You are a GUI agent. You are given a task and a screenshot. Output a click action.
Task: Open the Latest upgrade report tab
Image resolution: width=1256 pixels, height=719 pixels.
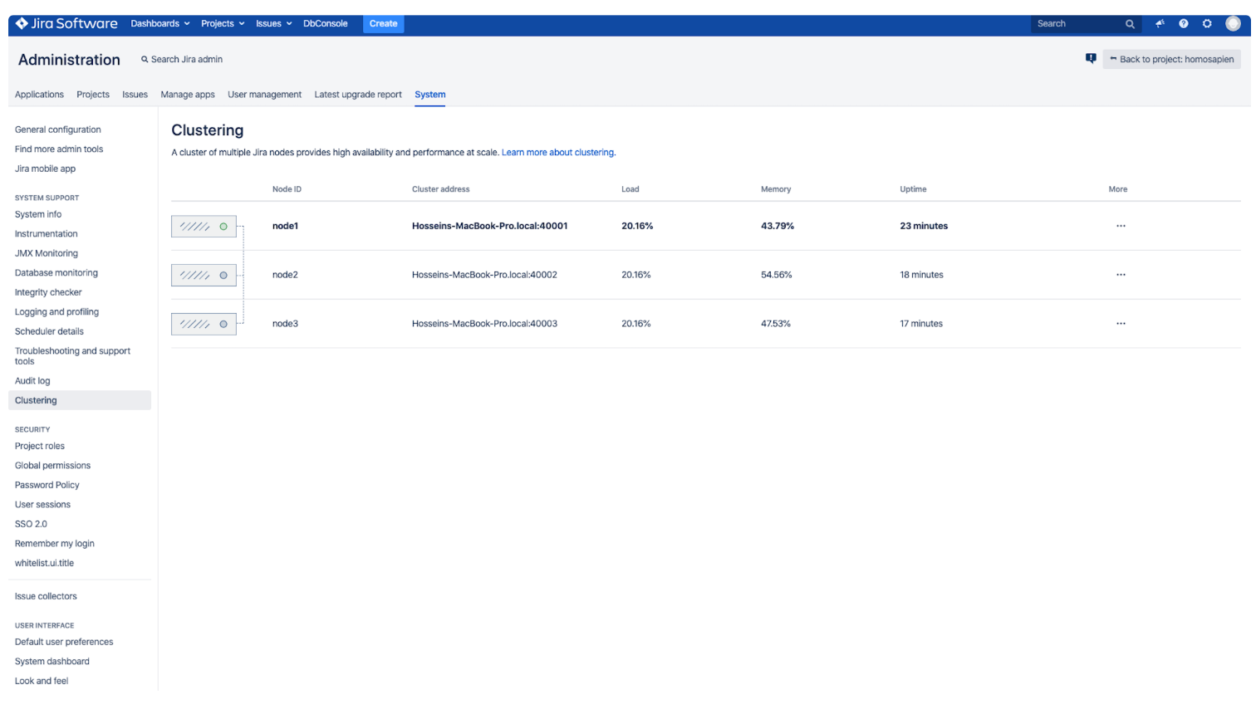358,95
